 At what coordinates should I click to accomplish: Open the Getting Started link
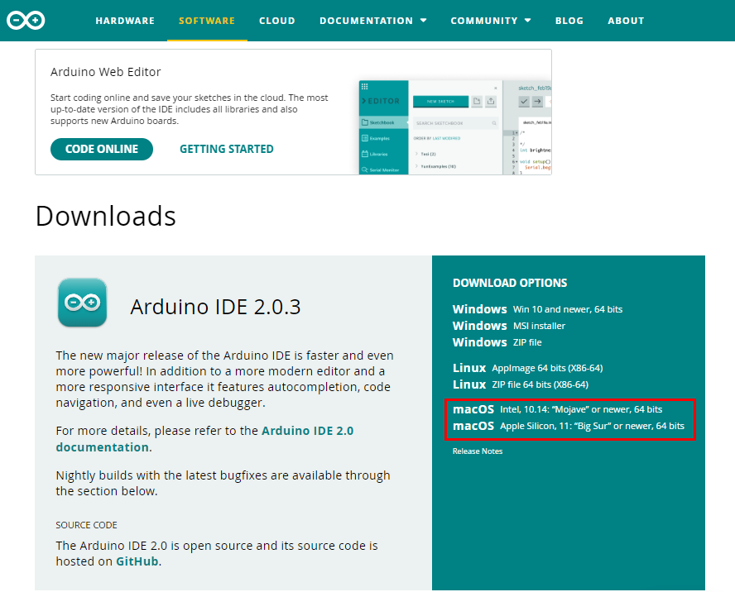pos(227,149)
